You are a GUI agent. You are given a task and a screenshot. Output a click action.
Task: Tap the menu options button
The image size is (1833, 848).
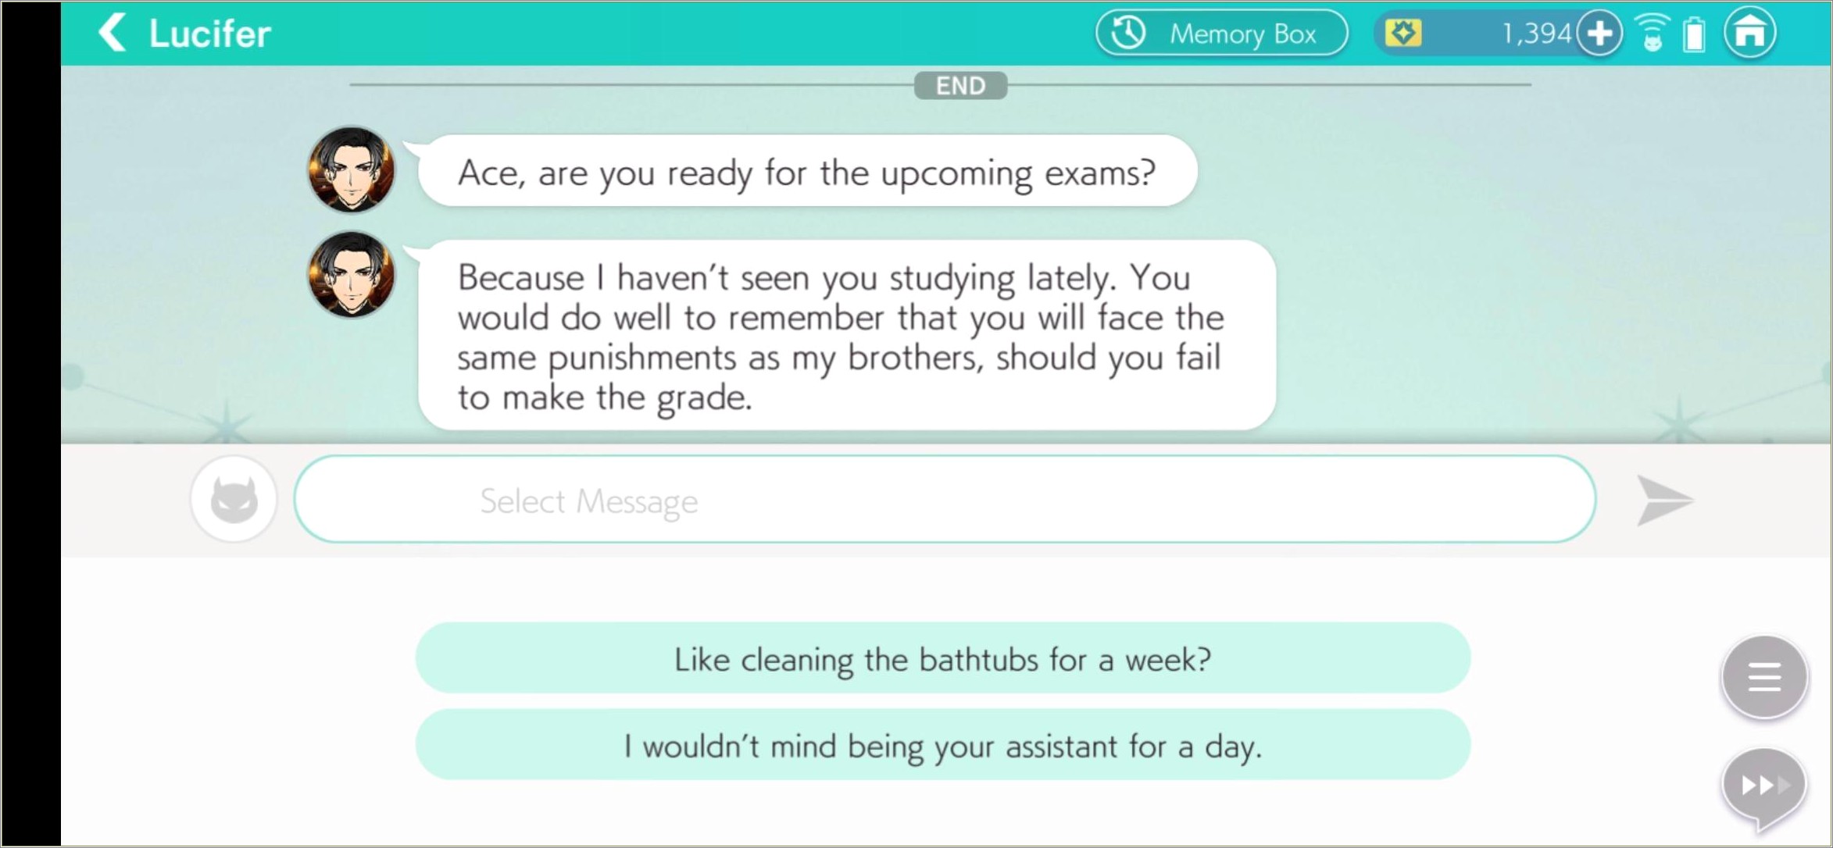point(1764,676)
